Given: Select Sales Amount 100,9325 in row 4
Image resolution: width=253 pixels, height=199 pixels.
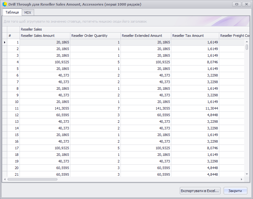Looking at the screenshot, I should pos(45,62).
